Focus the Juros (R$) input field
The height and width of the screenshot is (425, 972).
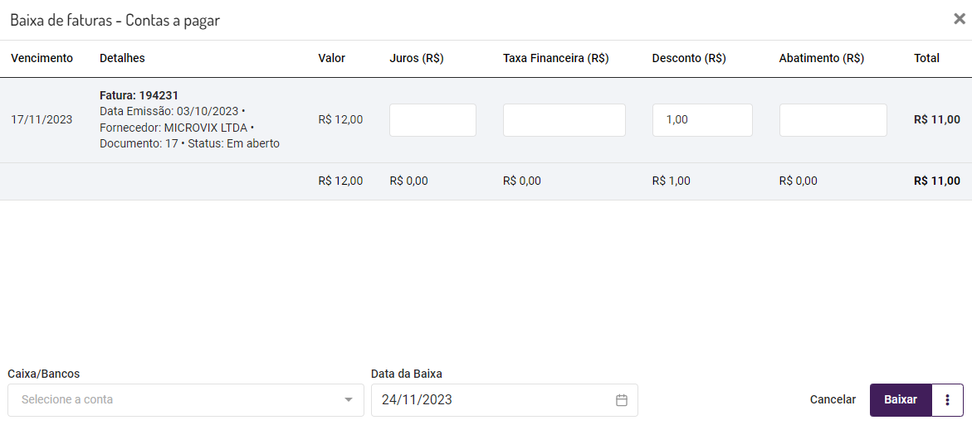432,120
